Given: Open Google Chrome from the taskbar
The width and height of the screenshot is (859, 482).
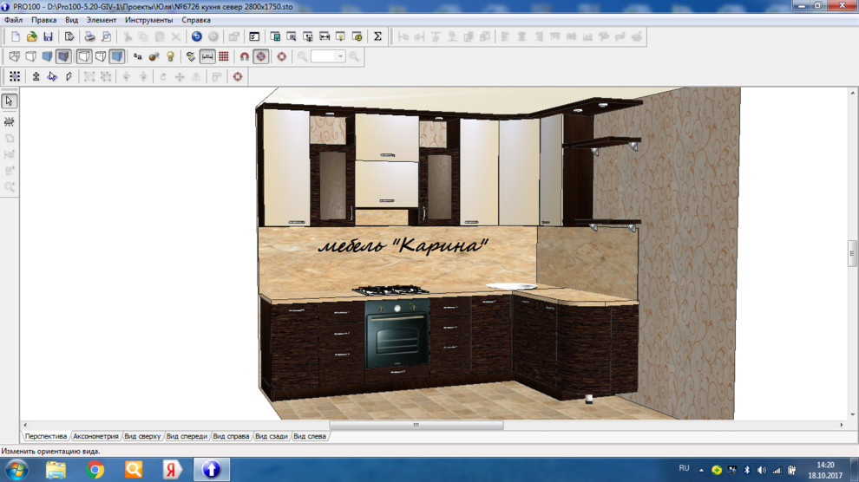Looking at the screenshot, I should [x=95, y=470].
